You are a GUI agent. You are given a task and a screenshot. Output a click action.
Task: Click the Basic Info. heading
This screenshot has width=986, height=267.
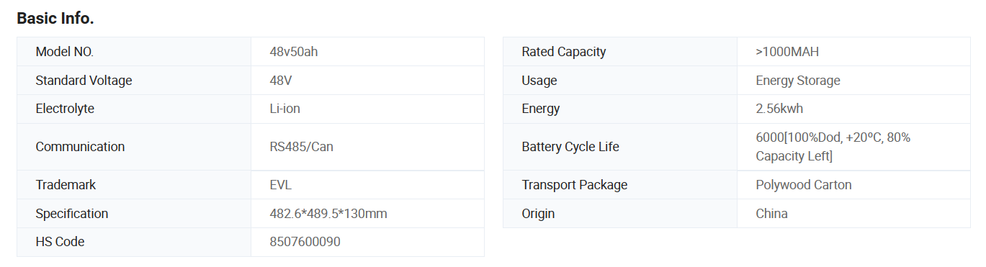(x=55, y=19)
